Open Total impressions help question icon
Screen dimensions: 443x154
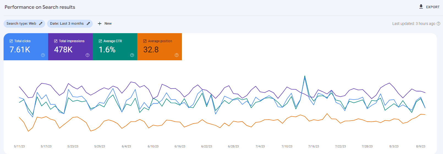87,55
